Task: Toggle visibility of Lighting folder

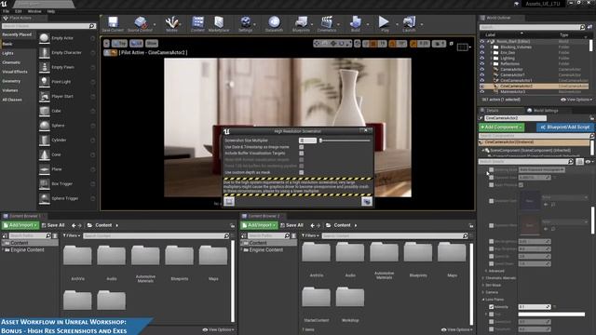Action: pos(482,58)
